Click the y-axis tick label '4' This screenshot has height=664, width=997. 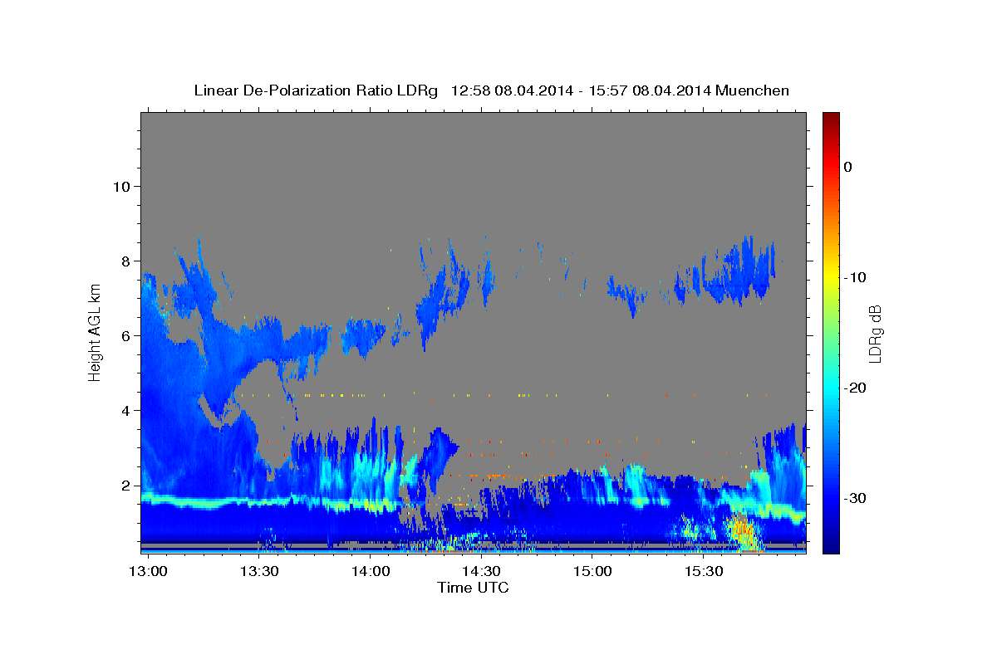pyautogui.click(x=125, y=410)
